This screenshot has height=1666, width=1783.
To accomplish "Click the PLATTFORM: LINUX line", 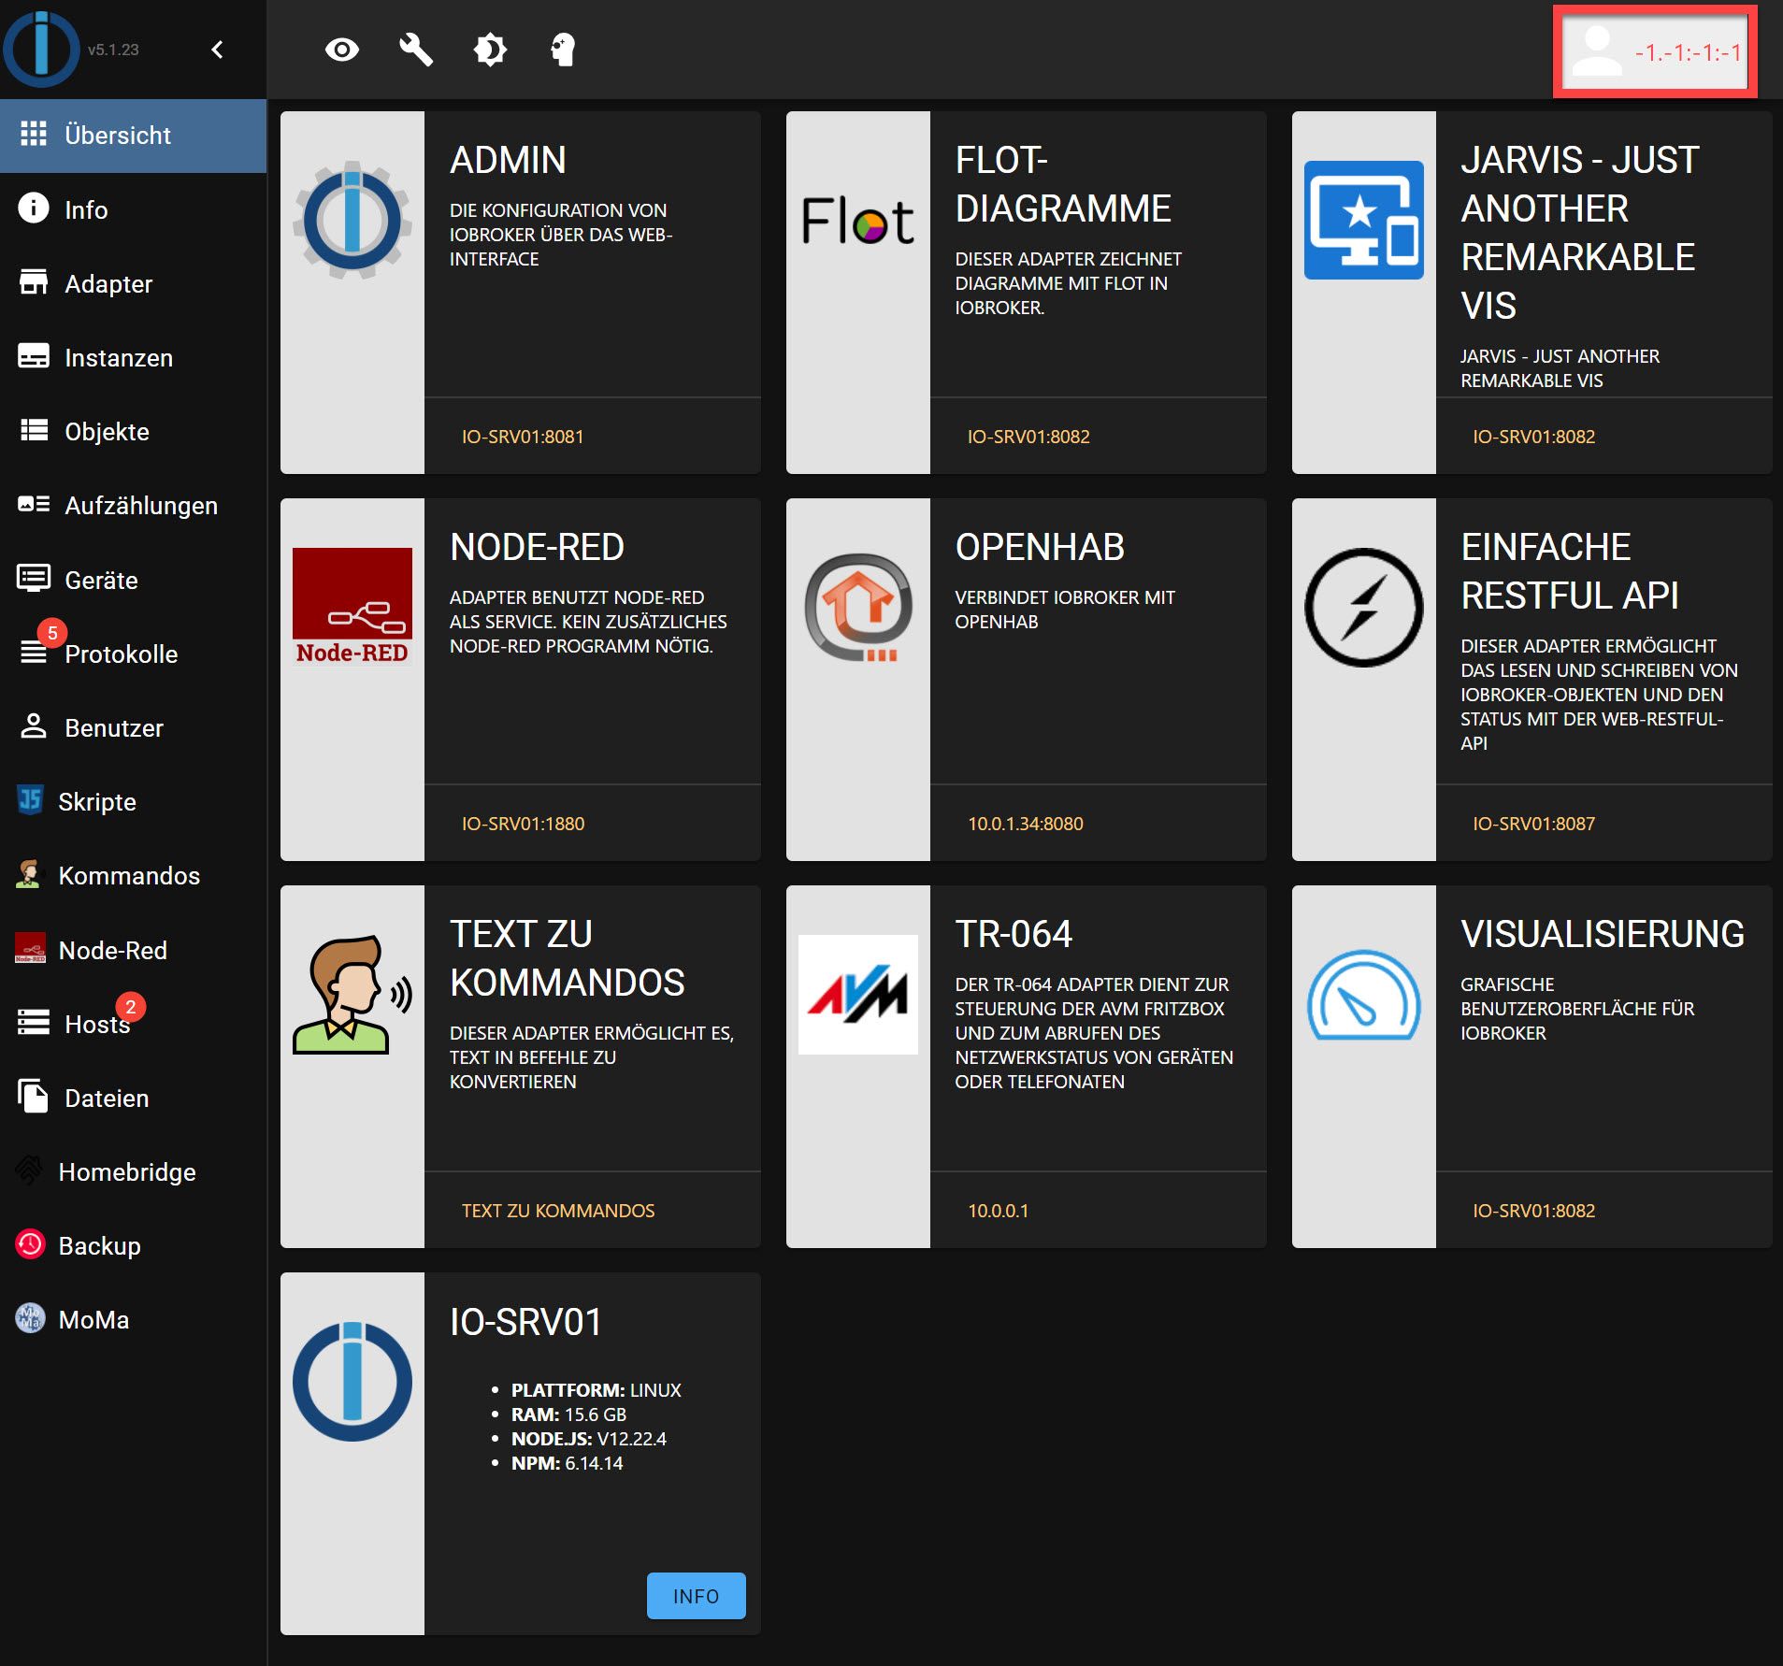I will click(597, 1390).
